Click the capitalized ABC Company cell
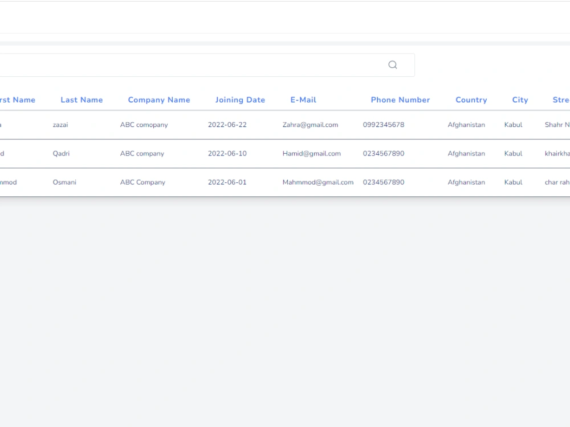 [x=142, y=182]
